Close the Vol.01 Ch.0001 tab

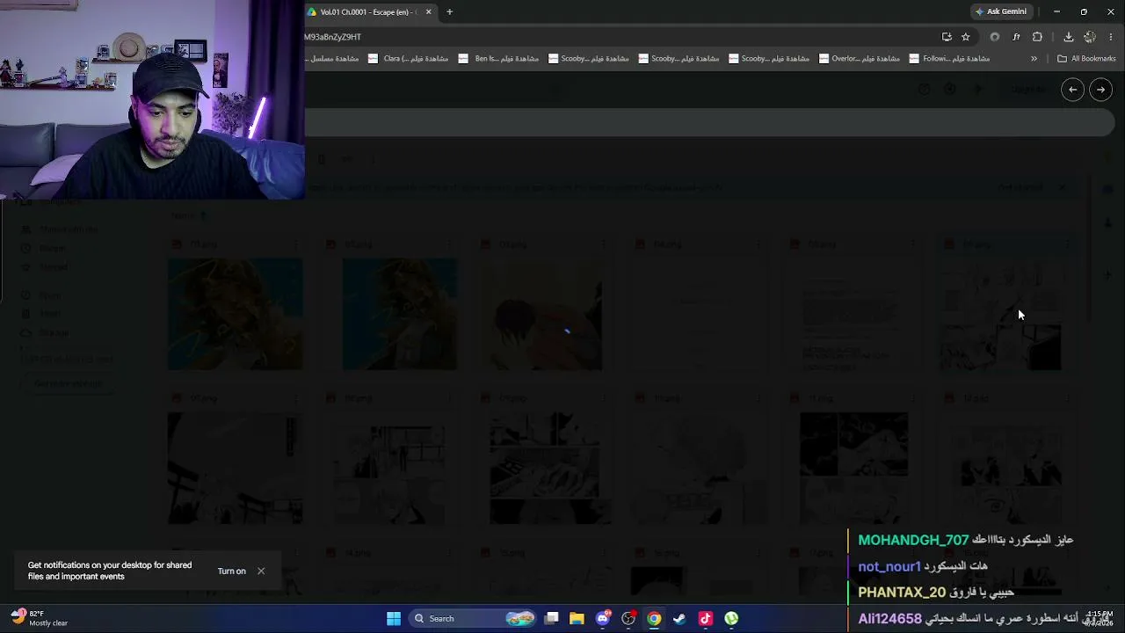tap(428, 12)
